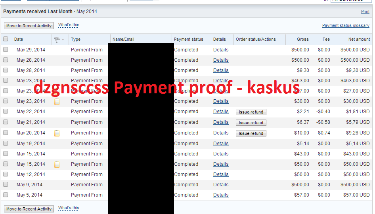
Task: Select checkbox for May 15 $50,00 payment
Action: [x=6, y=164]
